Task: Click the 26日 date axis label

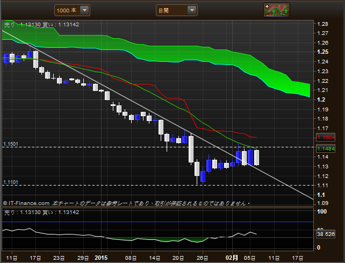Action: coord(202,258)
